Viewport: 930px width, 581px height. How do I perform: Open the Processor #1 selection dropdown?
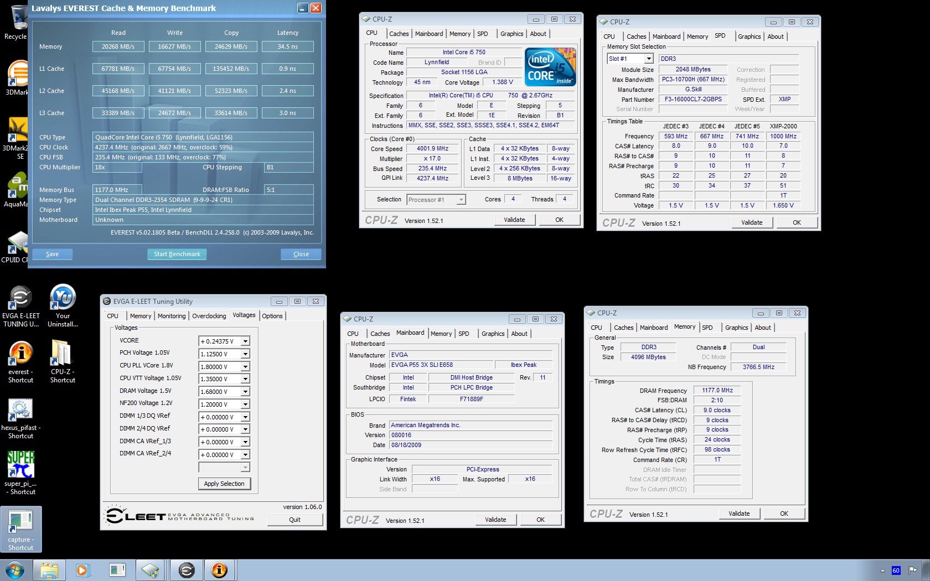[461, 200]
